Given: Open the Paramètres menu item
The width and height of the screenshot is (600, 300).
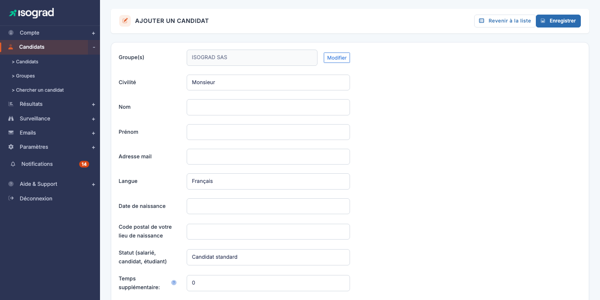Looking at the screenshot, I should (x=34, y=147).
